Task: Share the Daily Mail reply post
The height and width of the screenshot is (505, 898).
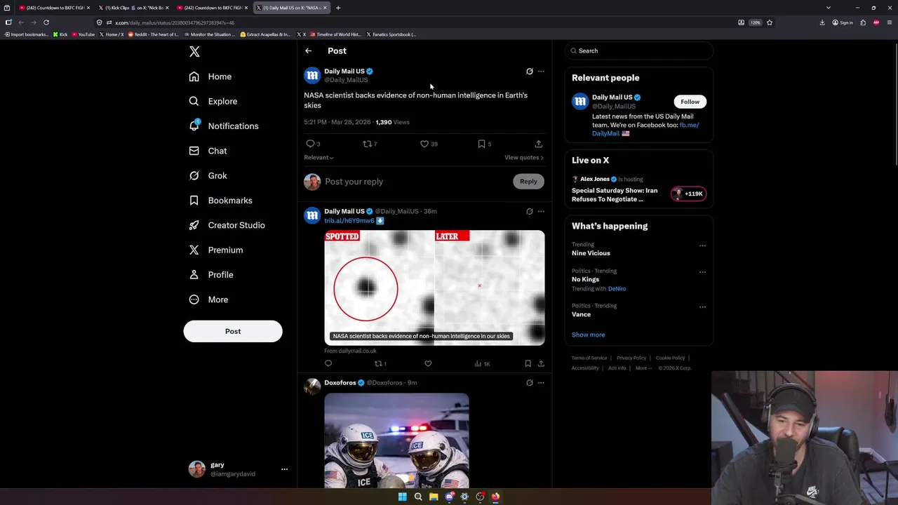Action: coord(541,363)
